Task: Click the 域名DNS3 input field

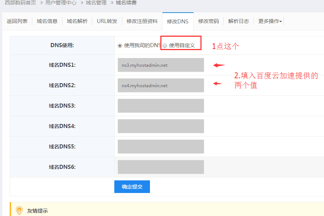Action: 161,106
